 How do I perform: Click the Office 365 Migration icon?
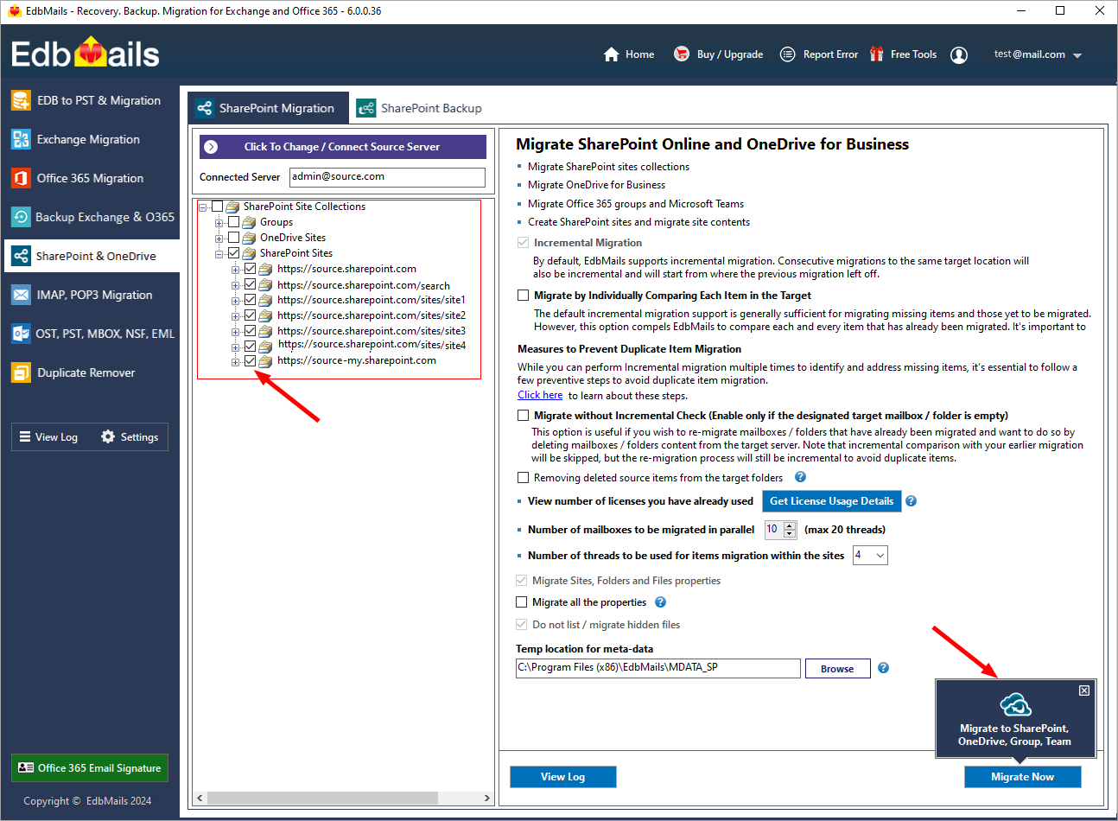click(x=21, y=178)
